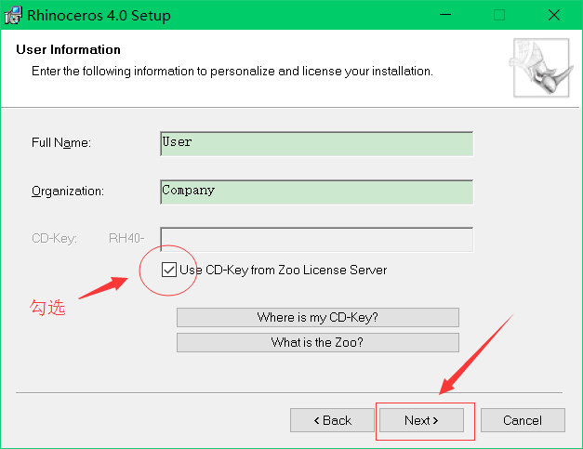Close the Rhinoceros Setup dialog

click(553, 16)
